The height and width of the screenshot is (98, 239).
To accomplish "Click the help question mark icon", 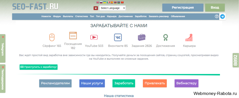I will pyautogui.click(x=217, y=16).
